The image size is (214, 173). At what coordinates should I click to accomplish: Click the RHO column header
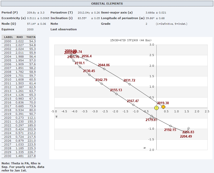(19, 37)
